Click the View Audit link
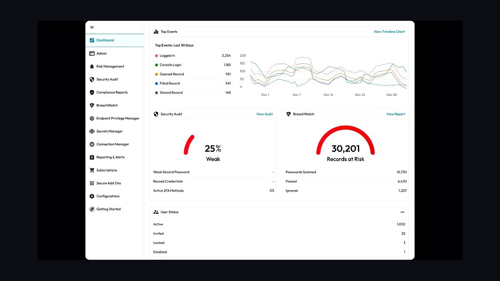This screenshot has height=281, width=500. tap(265, 114)
